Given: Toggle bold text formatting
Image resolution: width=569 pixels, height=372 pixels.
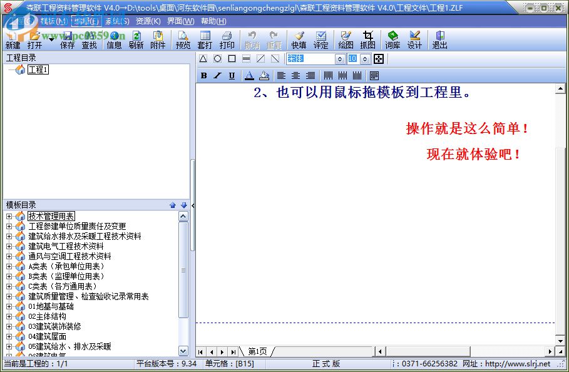Looking at the screenshot, I should pos(203,75).
